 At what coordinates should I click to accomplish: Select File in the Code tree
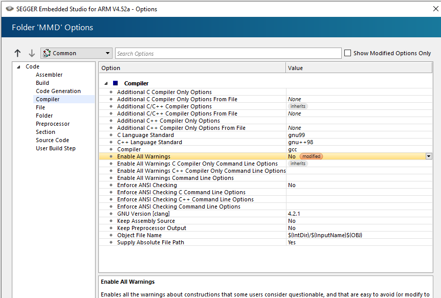[x=40, y=107]
